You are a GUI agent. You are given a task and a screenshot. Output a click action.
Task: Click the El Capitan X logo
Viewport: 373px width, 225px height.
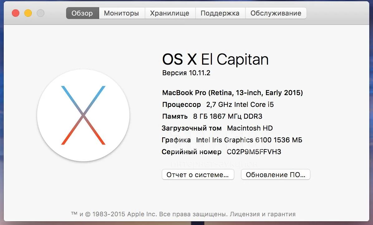pos(83,115)
